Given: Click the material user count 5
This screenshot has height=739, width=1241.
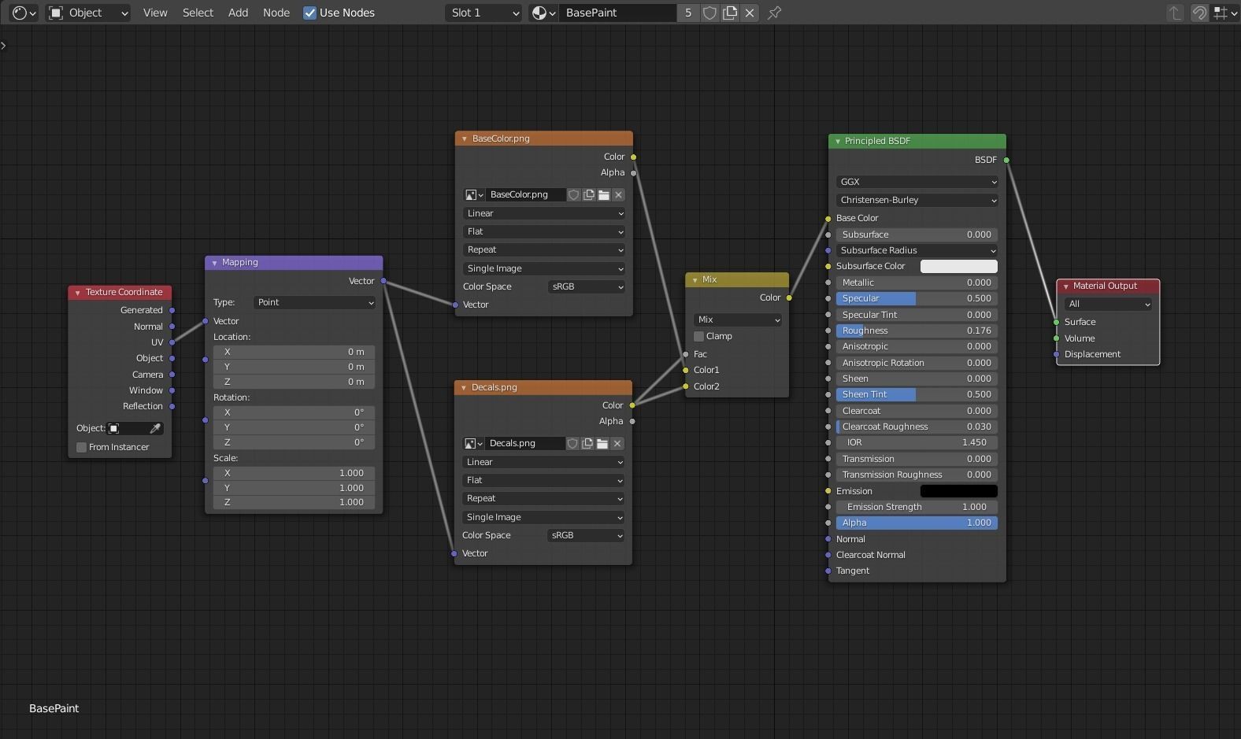Looking at the screenshot, I should click(x=688, y=13).
